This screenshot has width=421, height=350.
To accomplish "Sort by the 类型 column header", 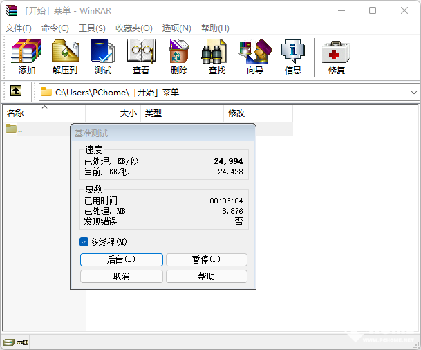I will pyautogui.click(x=182, y=113).
